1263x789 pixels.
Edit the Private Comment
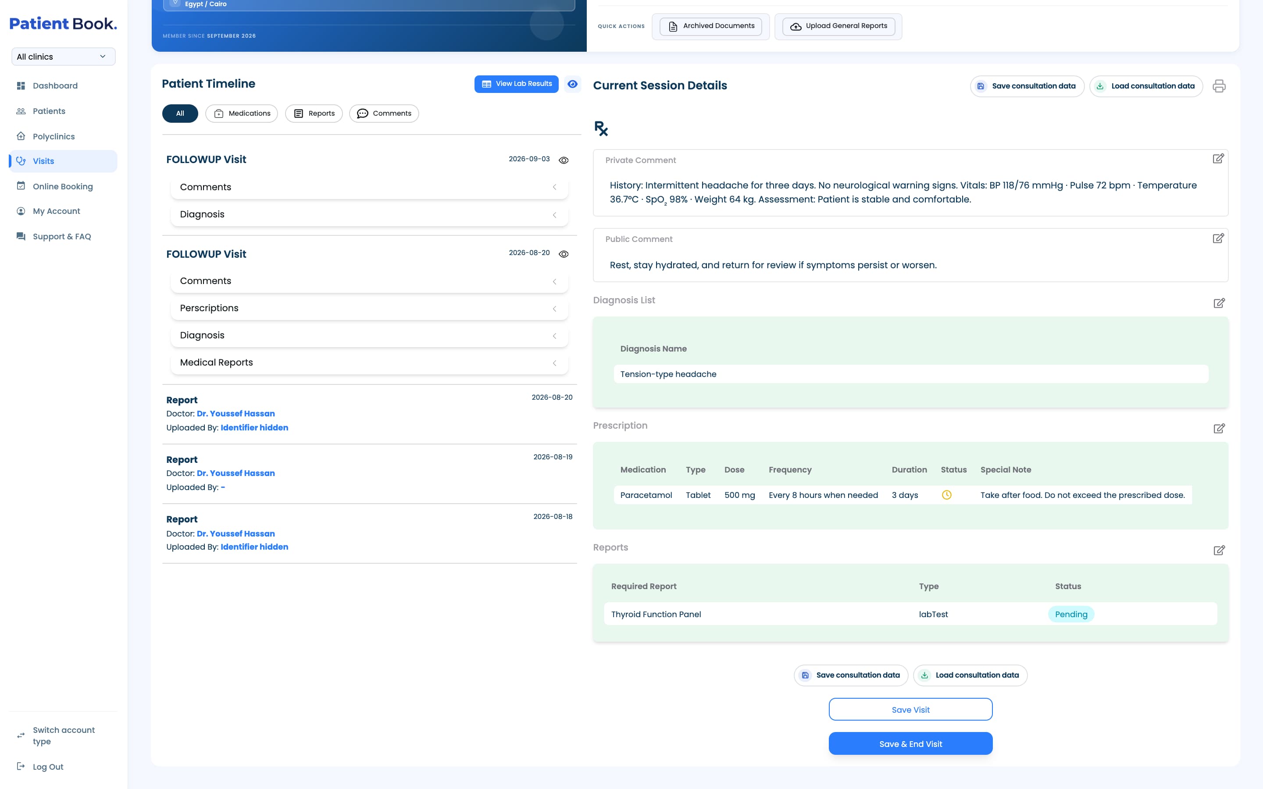coord(1217,159)
